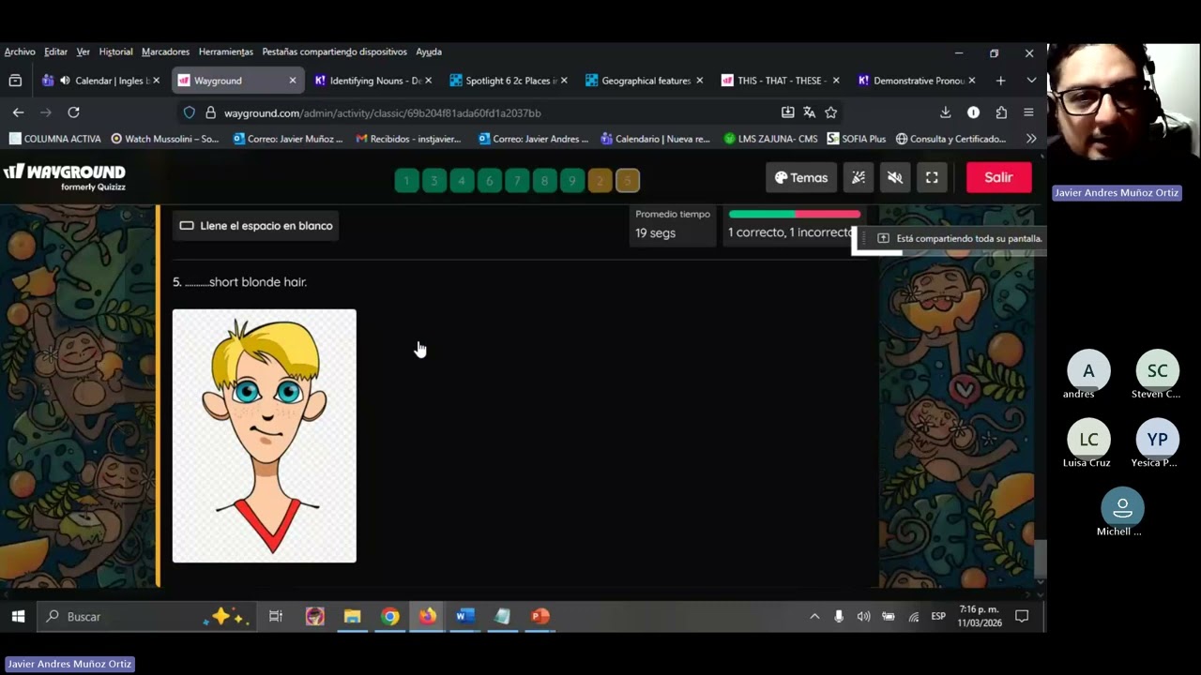Jump to question 3 chip
The image size is (1201, 675).
click(433, 180)
